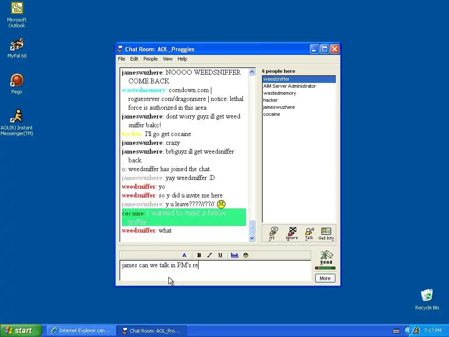Viewport: 449px width, 337px height.
Task: Open Microsoft Outlook desktop icon
Action: 17,15
